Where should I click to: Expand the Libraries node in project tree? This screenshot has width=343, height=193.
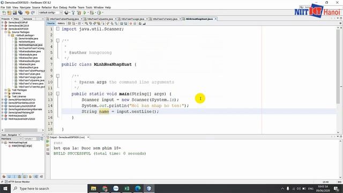[x=6, y=93]
